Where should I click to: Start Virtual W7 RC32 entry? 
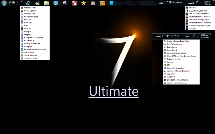[x=35, y=59]
